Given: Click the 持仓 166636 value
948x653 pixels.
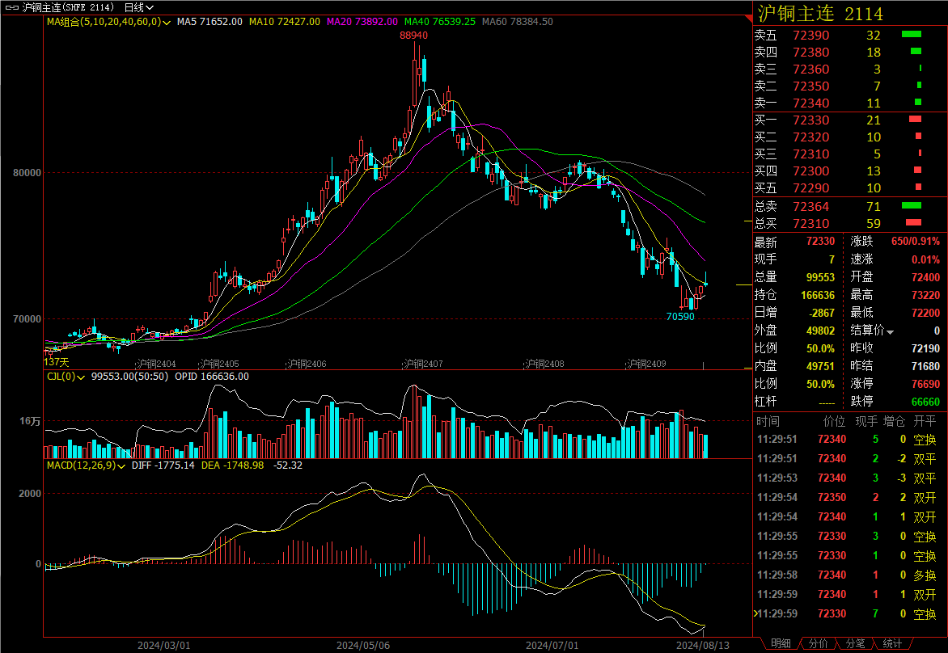Looking at the screenshot, I should (x=818, y=295).
